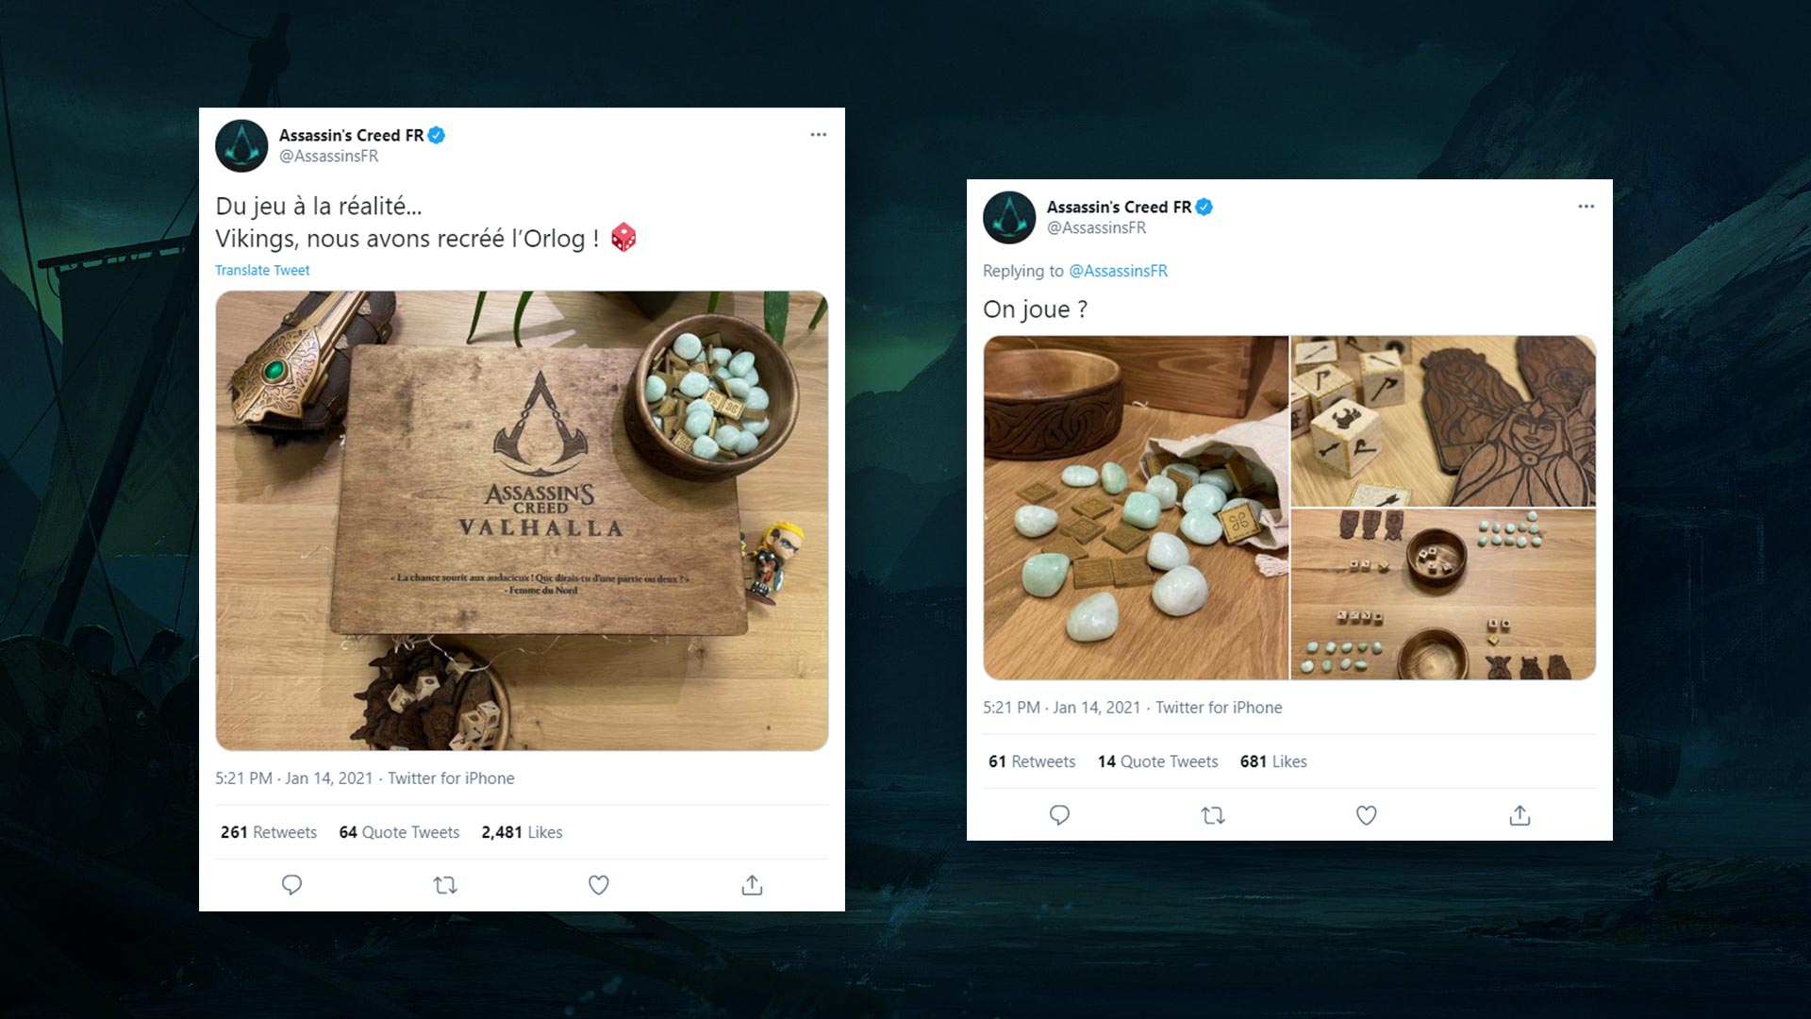Retweet the 'Du jeu à la réalité' tweet

pyautogui.click(x=445, y=885)
